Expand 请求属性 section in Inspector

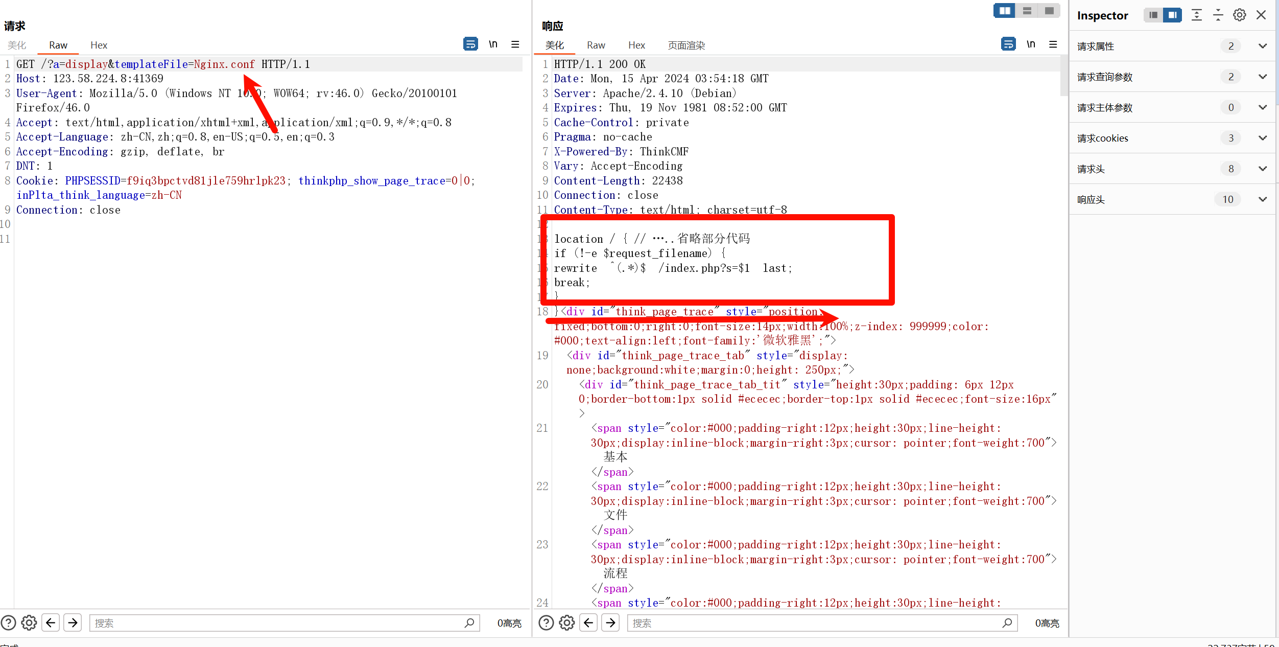click(x=1263, y=46)
